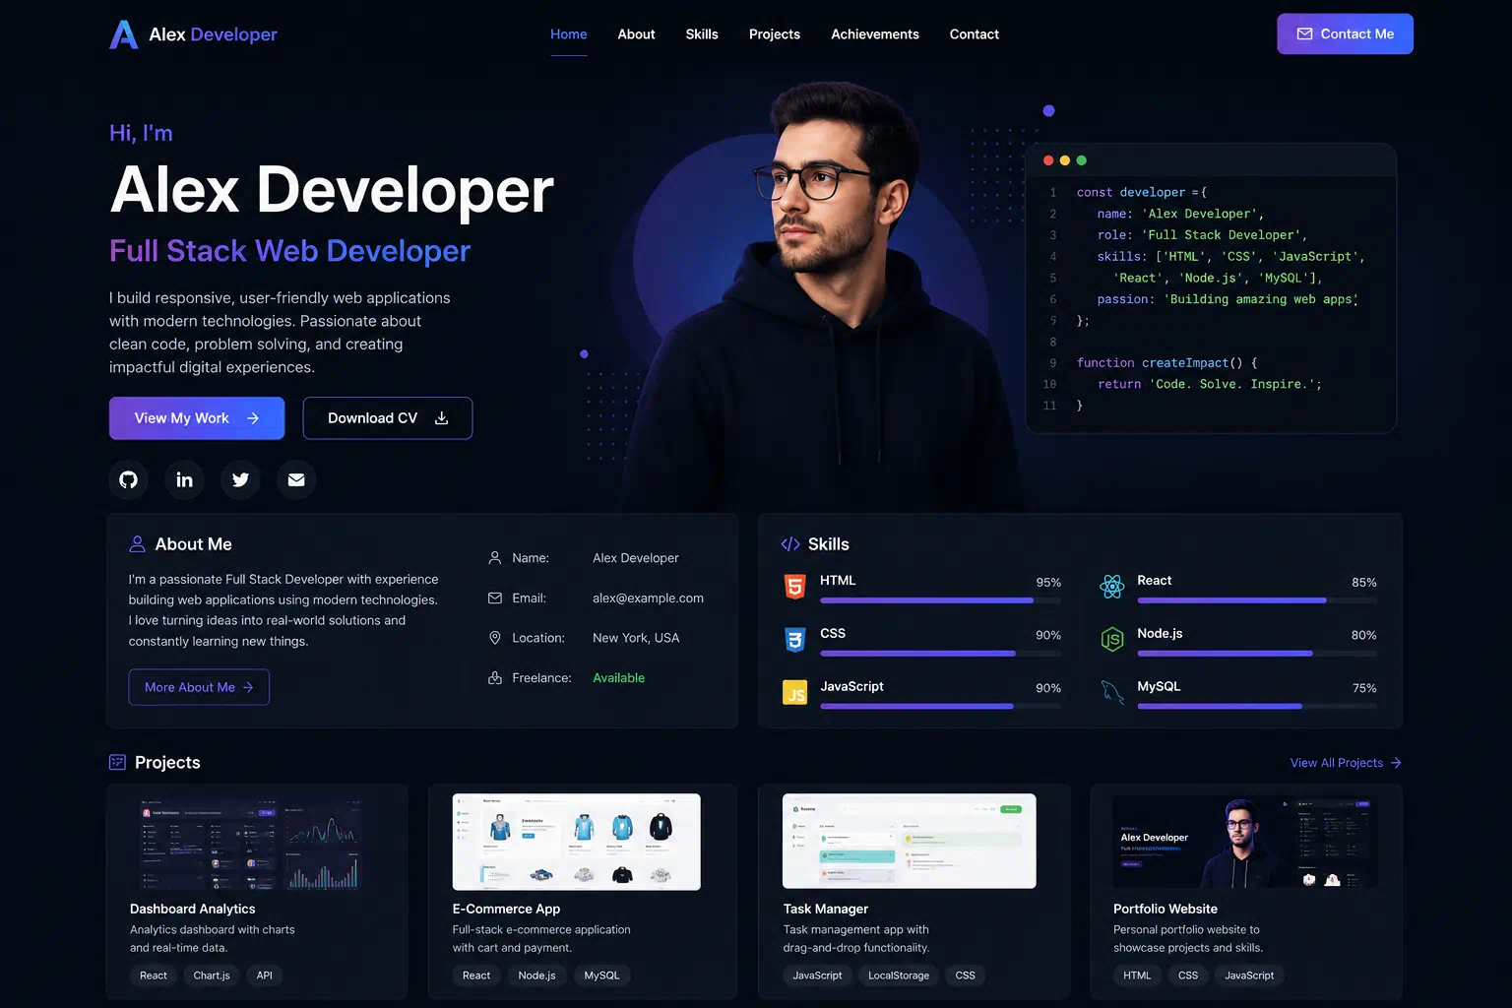This screenshot has width=1512, height=1008.
Task: Open the Twitter profile icon
Action: coord(240,479)
